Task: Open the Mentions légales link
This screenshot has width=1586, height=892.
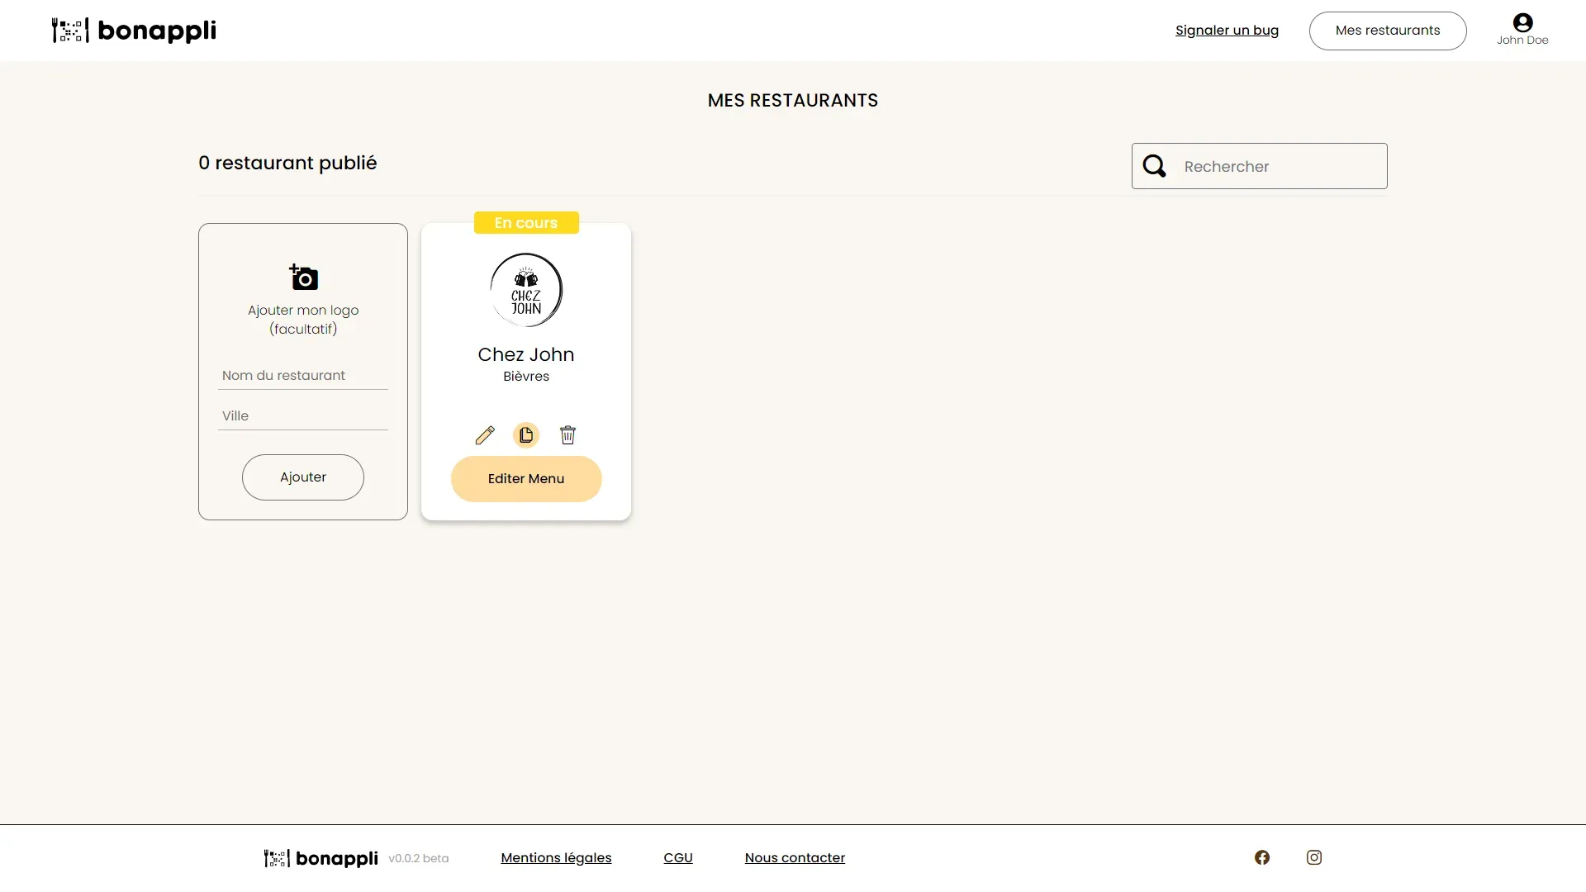Action: point(556,858)
